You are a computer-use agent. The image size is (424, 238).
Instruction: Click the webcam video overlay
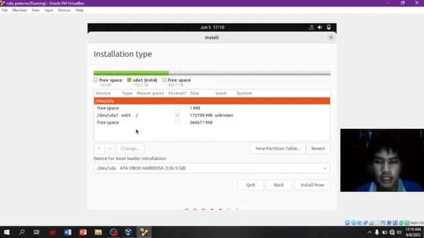pyautogui.click(x=382, y=160)
